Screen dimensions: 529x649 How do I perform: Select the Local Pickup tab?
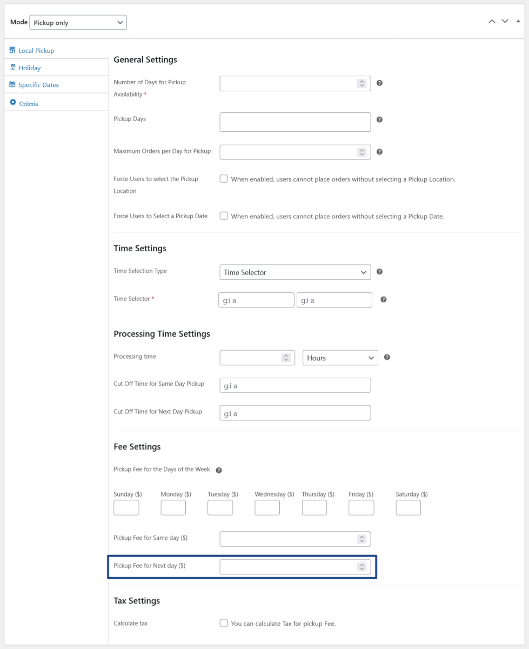36,51
